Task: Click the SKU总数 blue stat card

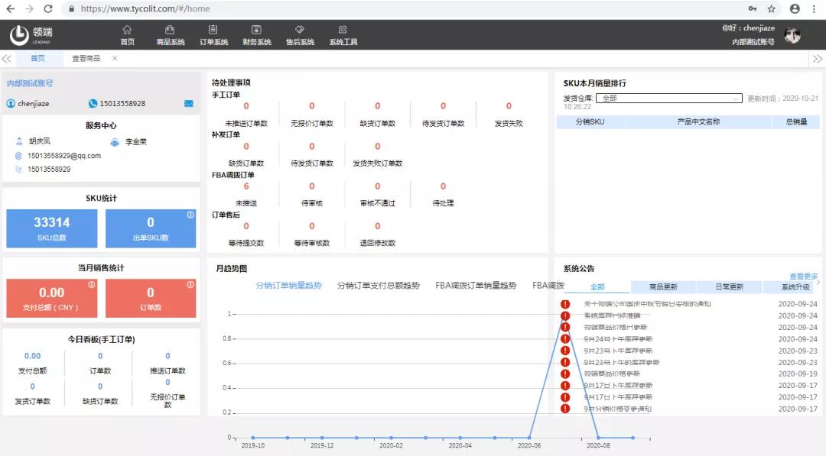Action: [x=50, y=228]
